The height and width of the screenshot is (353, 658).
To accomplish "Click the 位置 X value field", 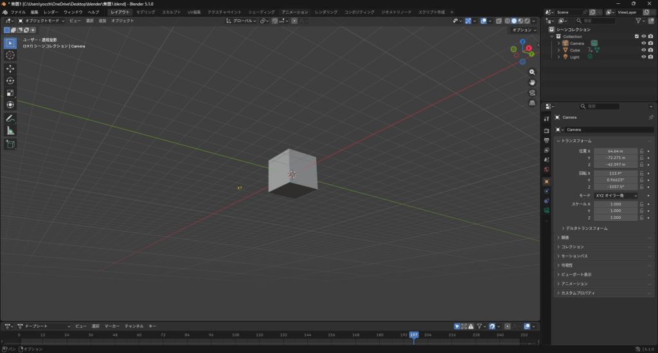I will [x=615, y=151].
